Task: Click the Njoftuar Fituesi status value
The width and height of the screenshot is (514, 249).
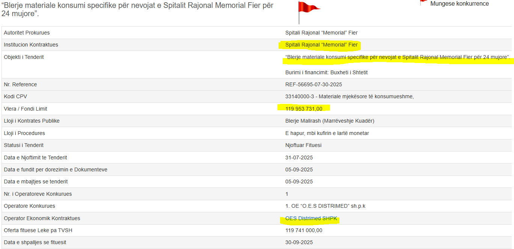Action: [x=303, y=145]
